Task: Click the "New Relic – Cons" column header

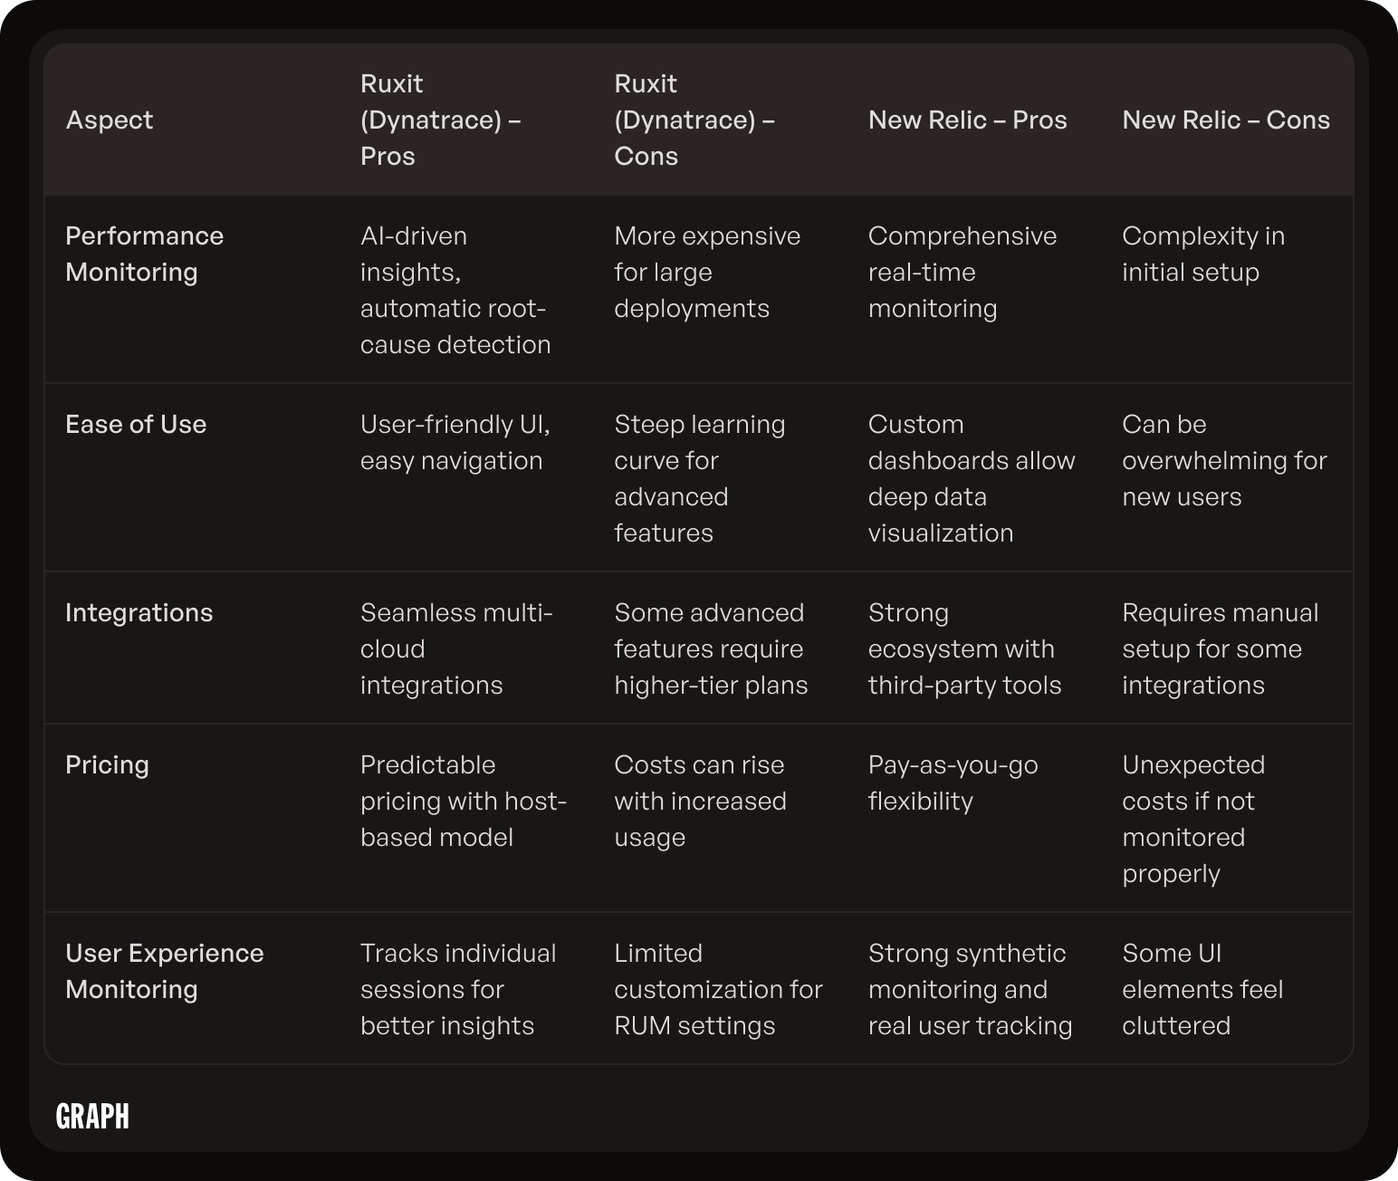Action: tap(1226, 120)
